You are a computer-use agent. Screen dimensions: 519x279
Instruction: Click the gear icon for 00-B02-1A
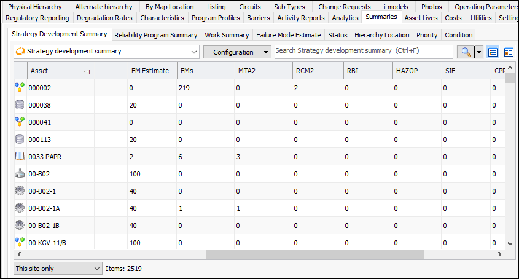20,208
